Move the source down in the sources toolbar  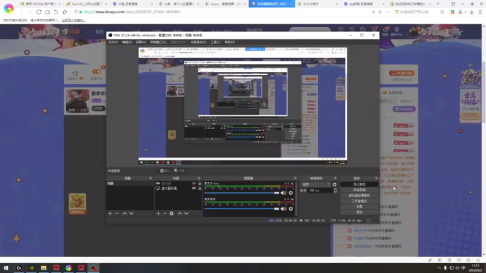(187, 214)
